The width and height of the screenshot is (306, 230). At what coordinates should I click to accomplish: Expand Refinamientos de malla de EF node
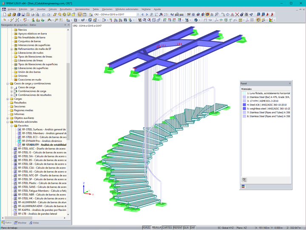(11, 49)
